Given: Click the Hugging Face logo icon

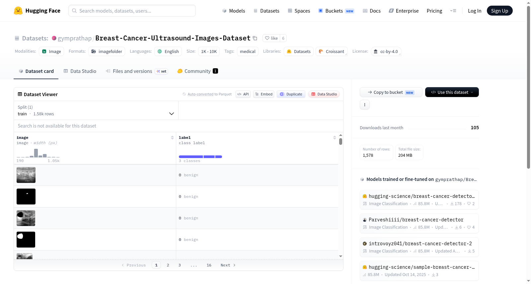Looking at the screenshot, I should point(18,11).
